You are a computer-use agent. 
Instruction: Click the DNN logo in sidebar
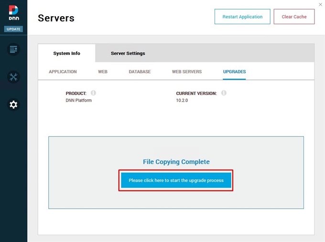click(x=13, y=13)
